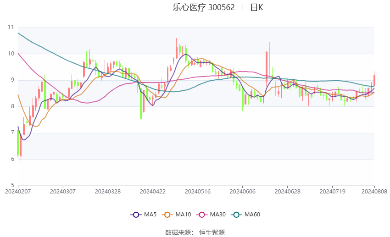The height and width of the screenshot is (237, 390).
Task: Click the last red candlestick near 20240808
Action: click(x=374, y=79)
